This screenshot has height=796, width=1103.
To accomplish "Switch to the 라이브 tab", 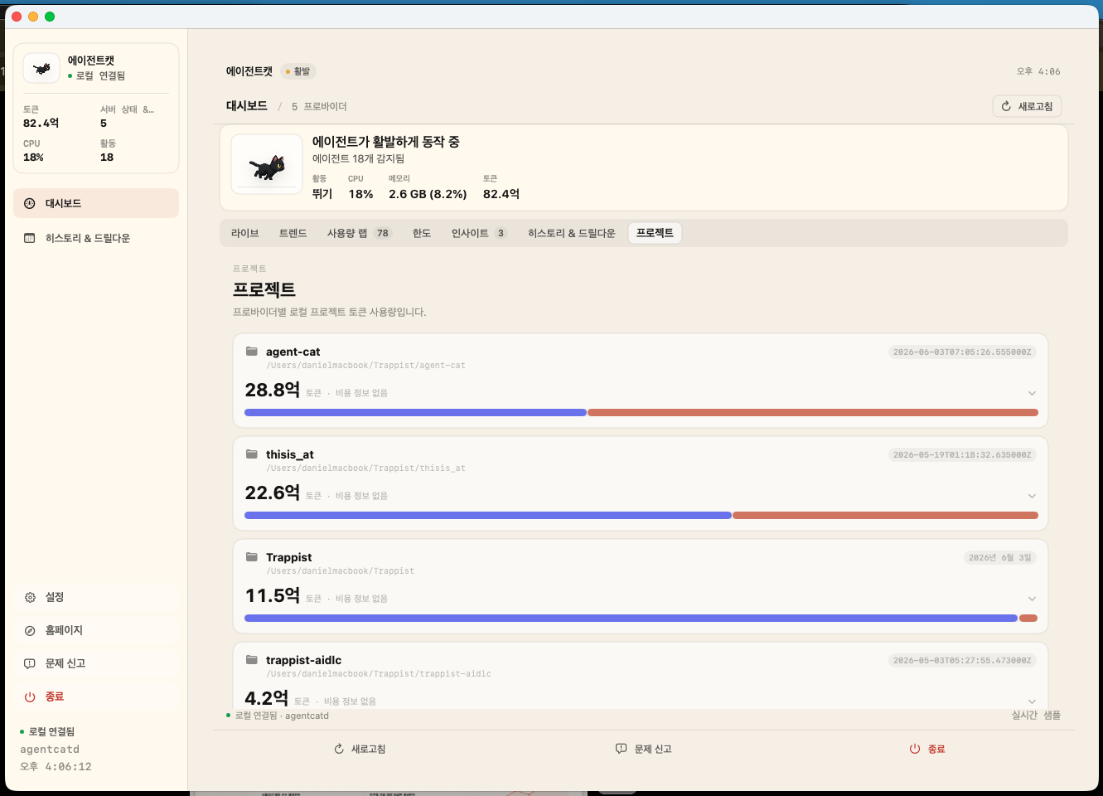I will [x=245, y=233].
